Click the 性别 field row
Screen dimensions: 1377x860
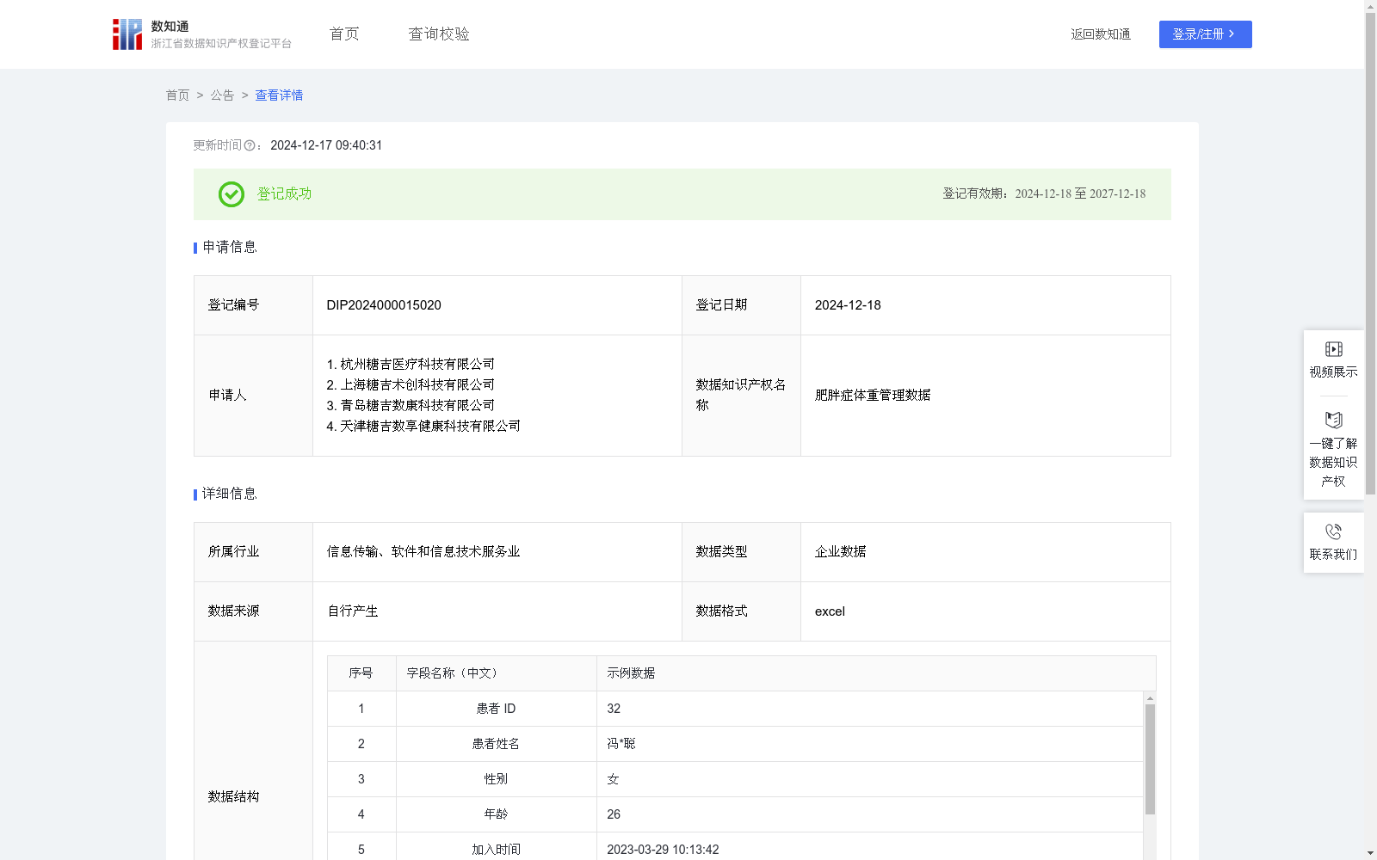point(735,779)
